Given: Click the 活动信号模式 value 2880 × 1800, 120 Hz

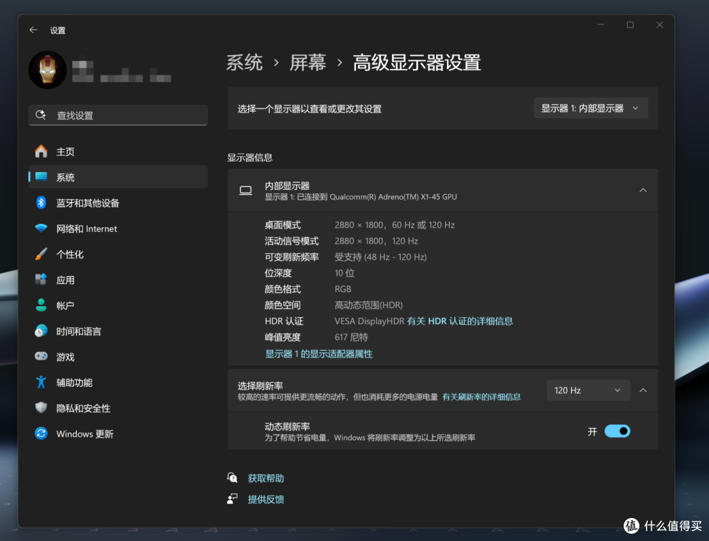Looking at the screenshot, I should click(x=376, y=241).
